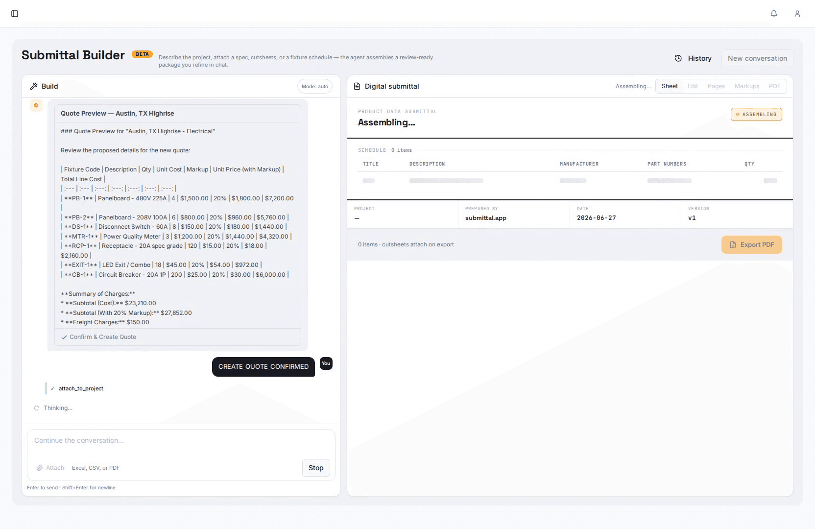Click the Thinking spinner icon

36,408
